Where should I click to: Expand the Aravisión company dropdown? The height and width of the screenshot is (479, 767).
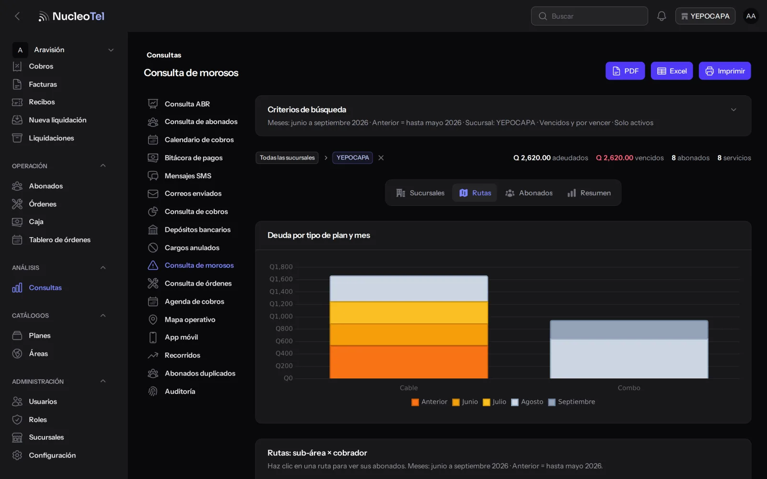click(x=64, y=50)
